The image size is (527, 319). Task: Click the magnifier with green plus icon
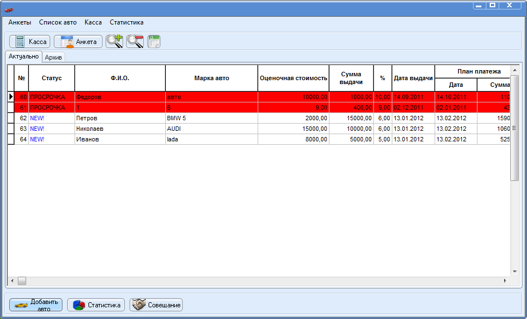(x=115, y=41)
